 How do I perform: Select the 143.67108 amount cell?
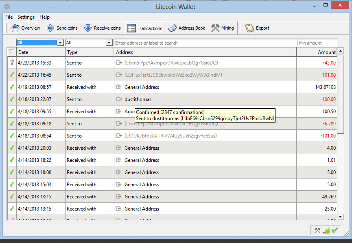point(317,87)
